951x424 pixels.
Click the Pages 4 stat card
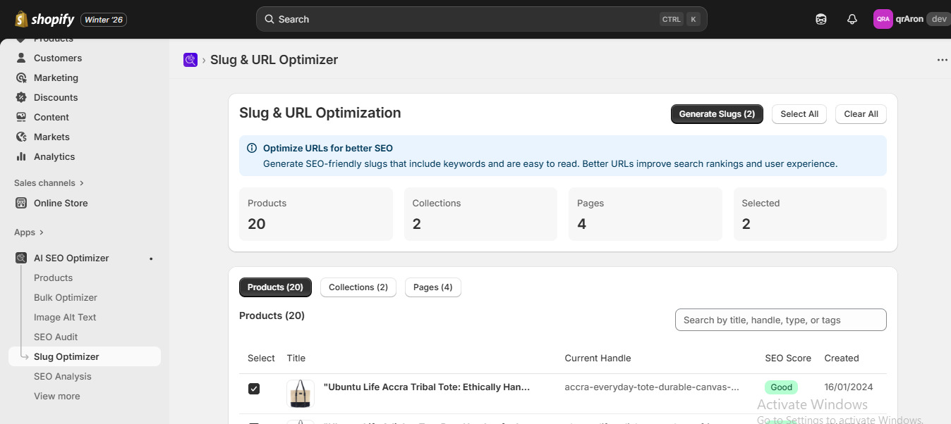646,214
